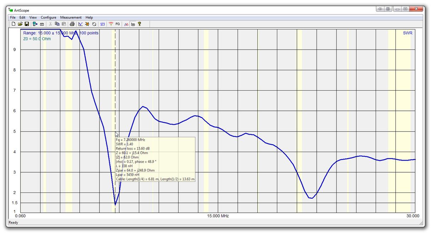
Task: Click the SWR label in the chart
Action: (x=407, y=33)
